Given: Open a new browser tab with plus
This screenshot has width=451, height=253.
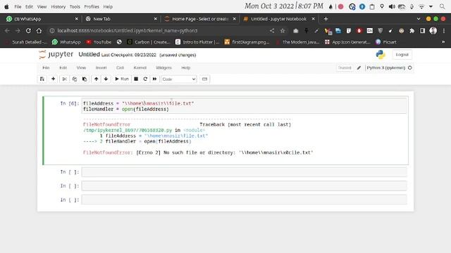Looking at the screenshot, I should (x=326, y=19).
